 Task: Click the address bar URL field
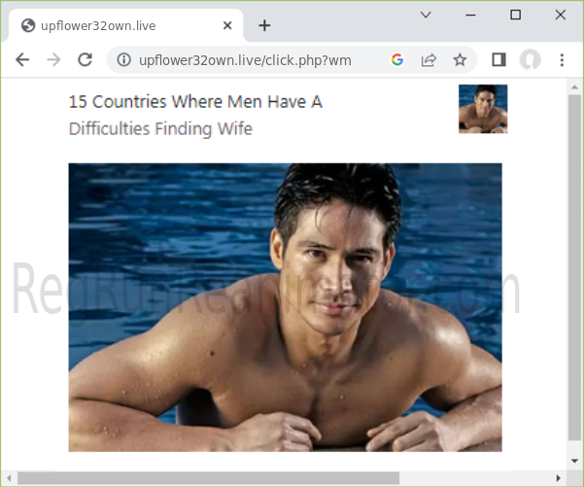pyautogui.click(x=253, y=60)
